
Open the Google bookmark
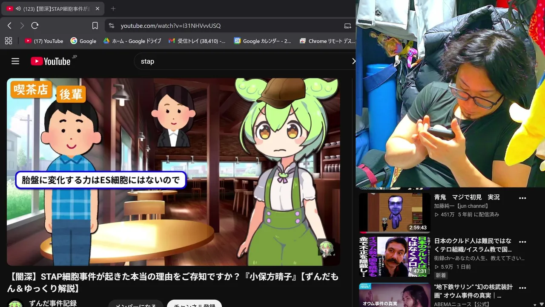coord(83,41)
